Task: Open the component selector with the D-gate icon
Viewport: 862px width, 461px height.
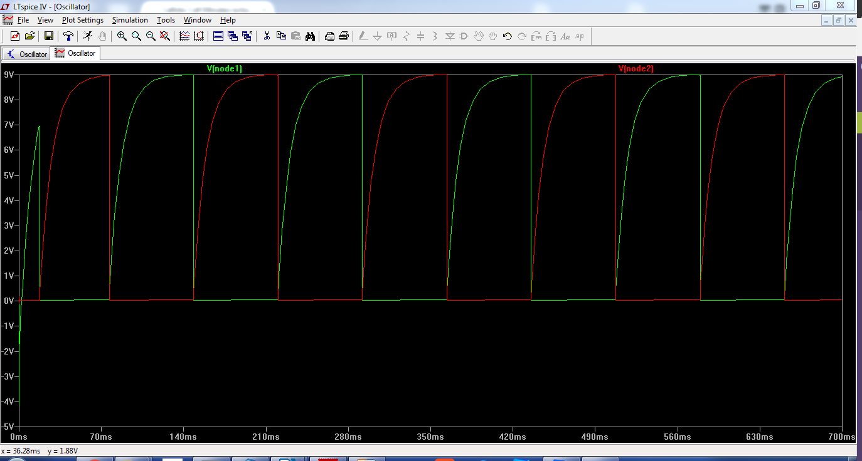Action: click(464, 36)
